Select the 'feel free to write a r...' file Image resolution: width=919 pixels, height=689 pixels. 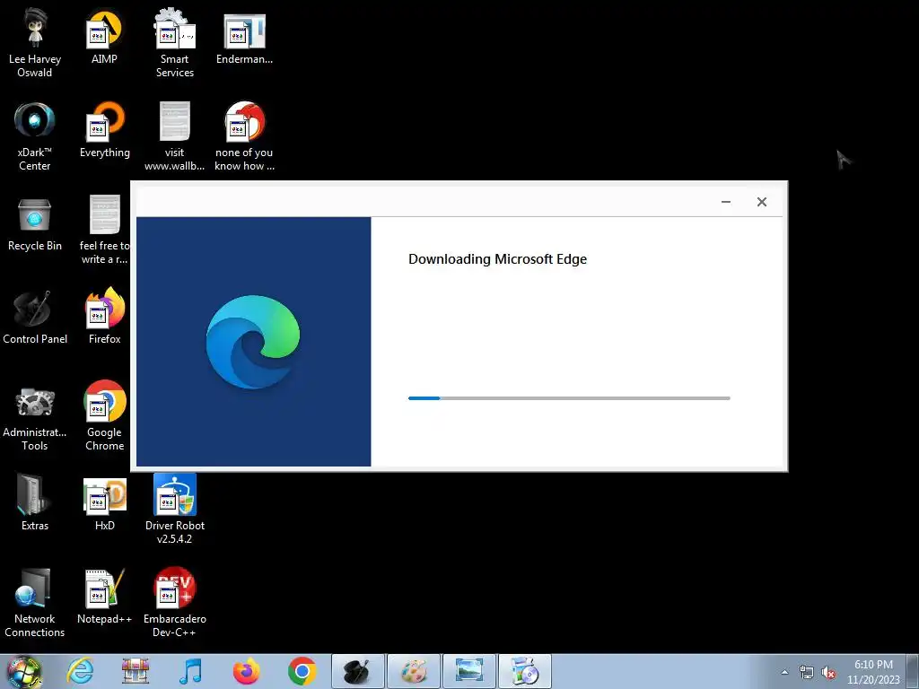pyautogui.click(x=104, y=230)
